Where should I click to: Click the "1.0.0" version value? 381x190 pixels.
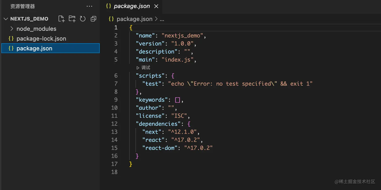click(x=182, y=43)
